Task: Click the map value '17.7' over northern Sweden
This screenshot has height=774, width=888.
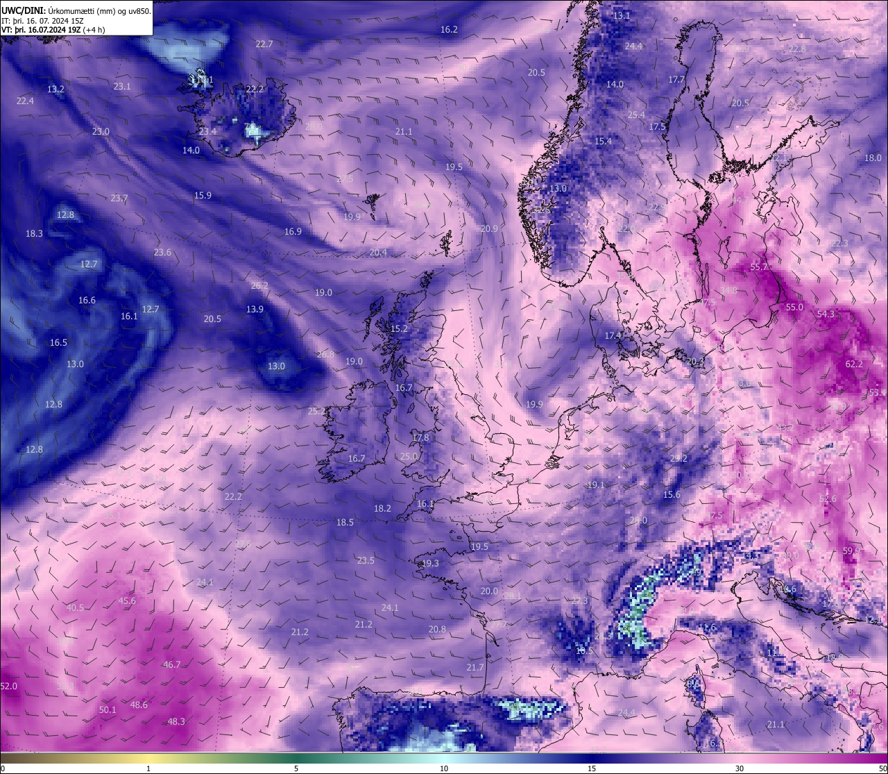Action: pos(676,79)
